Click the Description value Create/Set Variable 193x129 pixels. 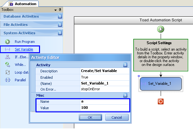[105, 71]
